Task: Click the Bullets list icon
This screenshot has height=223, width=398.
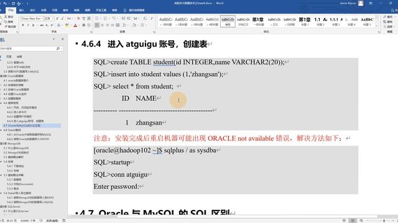Action: [x=97, y=19]
